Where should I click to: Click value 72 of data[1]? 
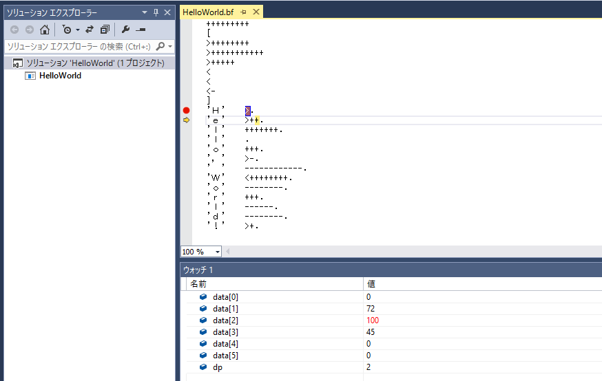tap(371, 309)
